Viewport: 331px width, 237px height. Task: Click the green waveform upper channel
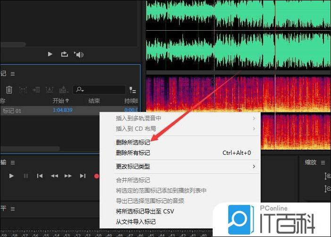(239, 15)
